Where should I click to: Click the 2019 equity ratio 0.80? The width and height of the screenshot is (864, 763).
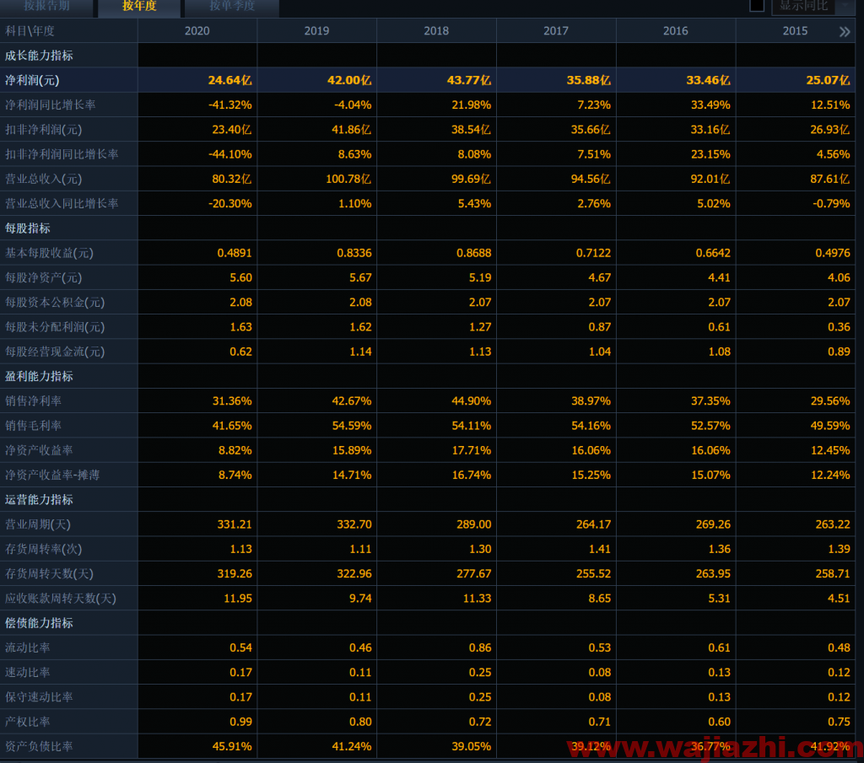tap(360, 722)
